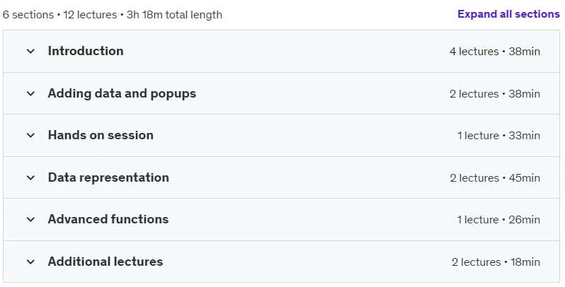Click Introduction's 4 lectures 38min label
Image resolution: width=565 pixels, height=287 pixels.
click(495, 52)
